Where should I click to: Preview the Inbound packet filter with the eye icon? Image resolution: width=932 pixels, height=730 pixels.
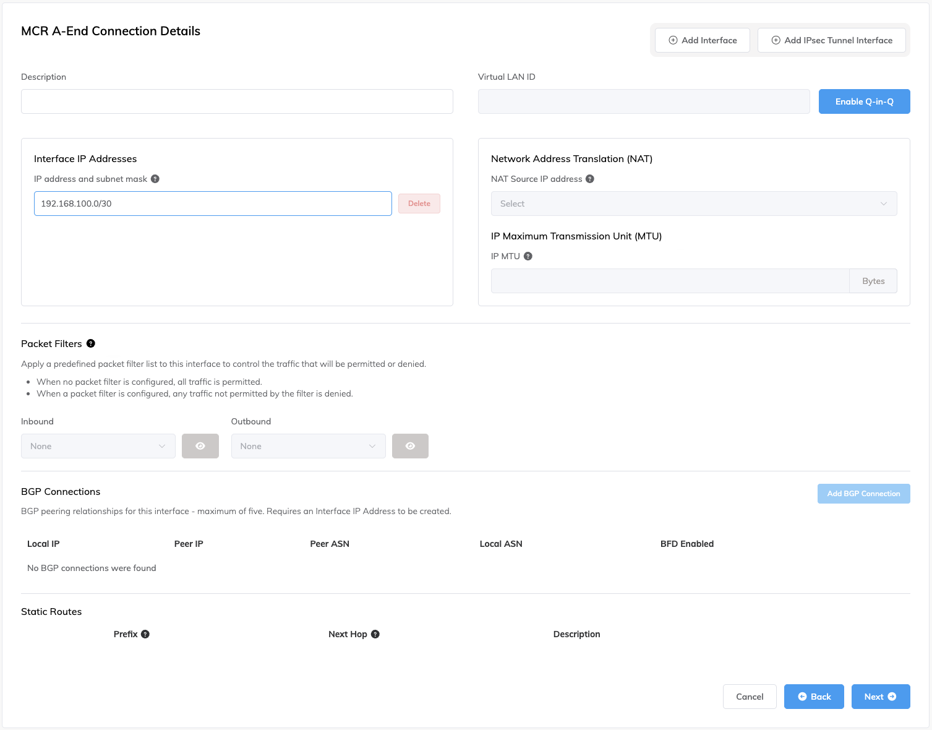pos(200,445)
